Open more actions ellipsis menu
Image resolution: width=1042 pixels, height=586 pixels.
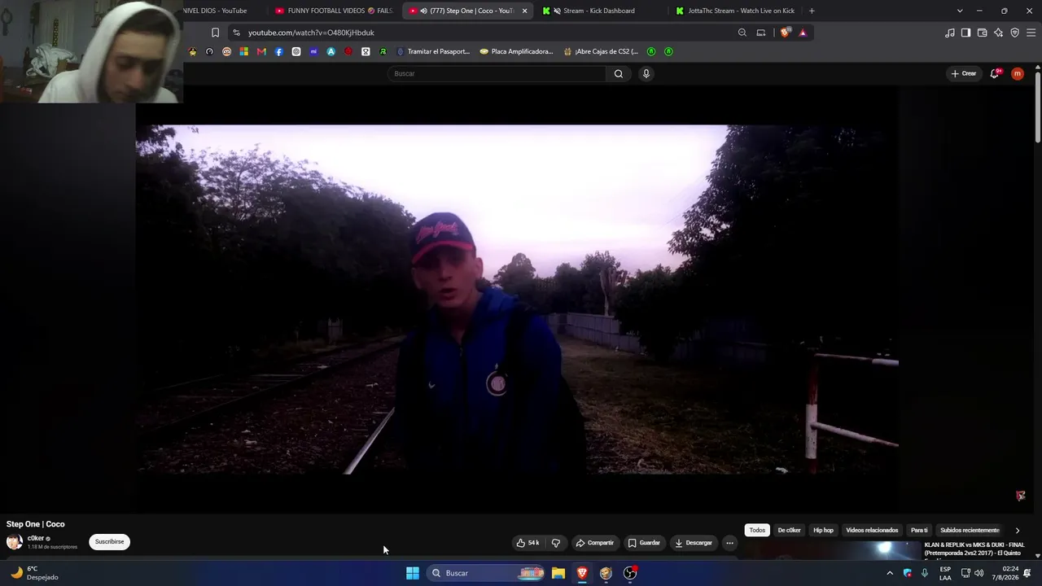click(x=729, y=543)
